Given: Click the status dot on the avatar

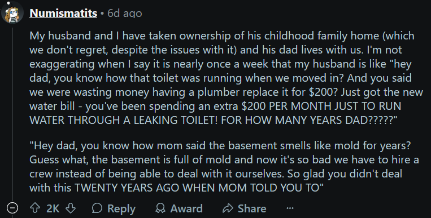Looking at the screenshot, I should coord(8,3).
